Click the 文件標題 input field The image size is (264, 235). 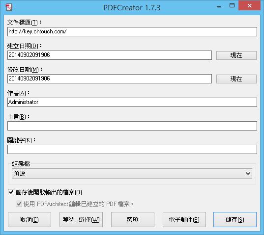[132, 31]
